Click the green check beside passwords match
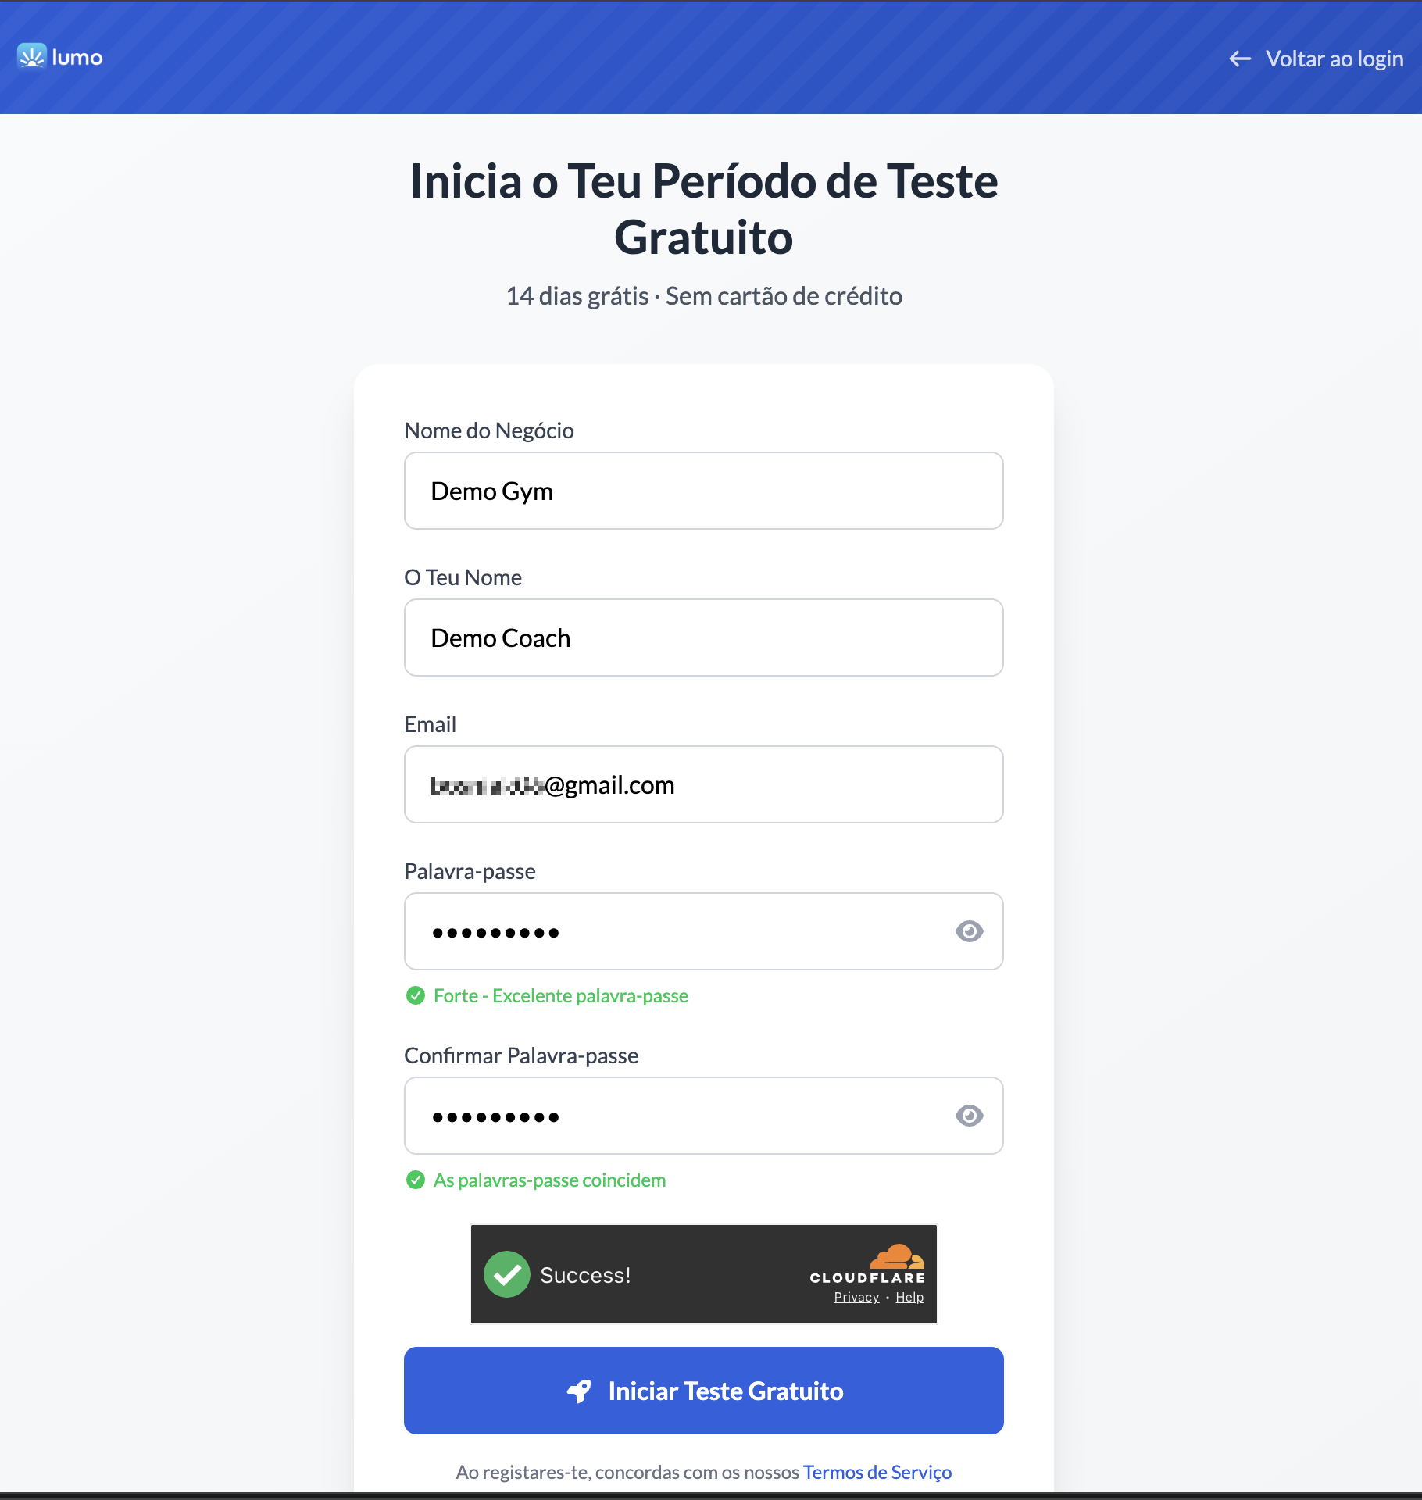Screen dimensions: 1422x1500 pyautogui.click(x=416, y=1180)
